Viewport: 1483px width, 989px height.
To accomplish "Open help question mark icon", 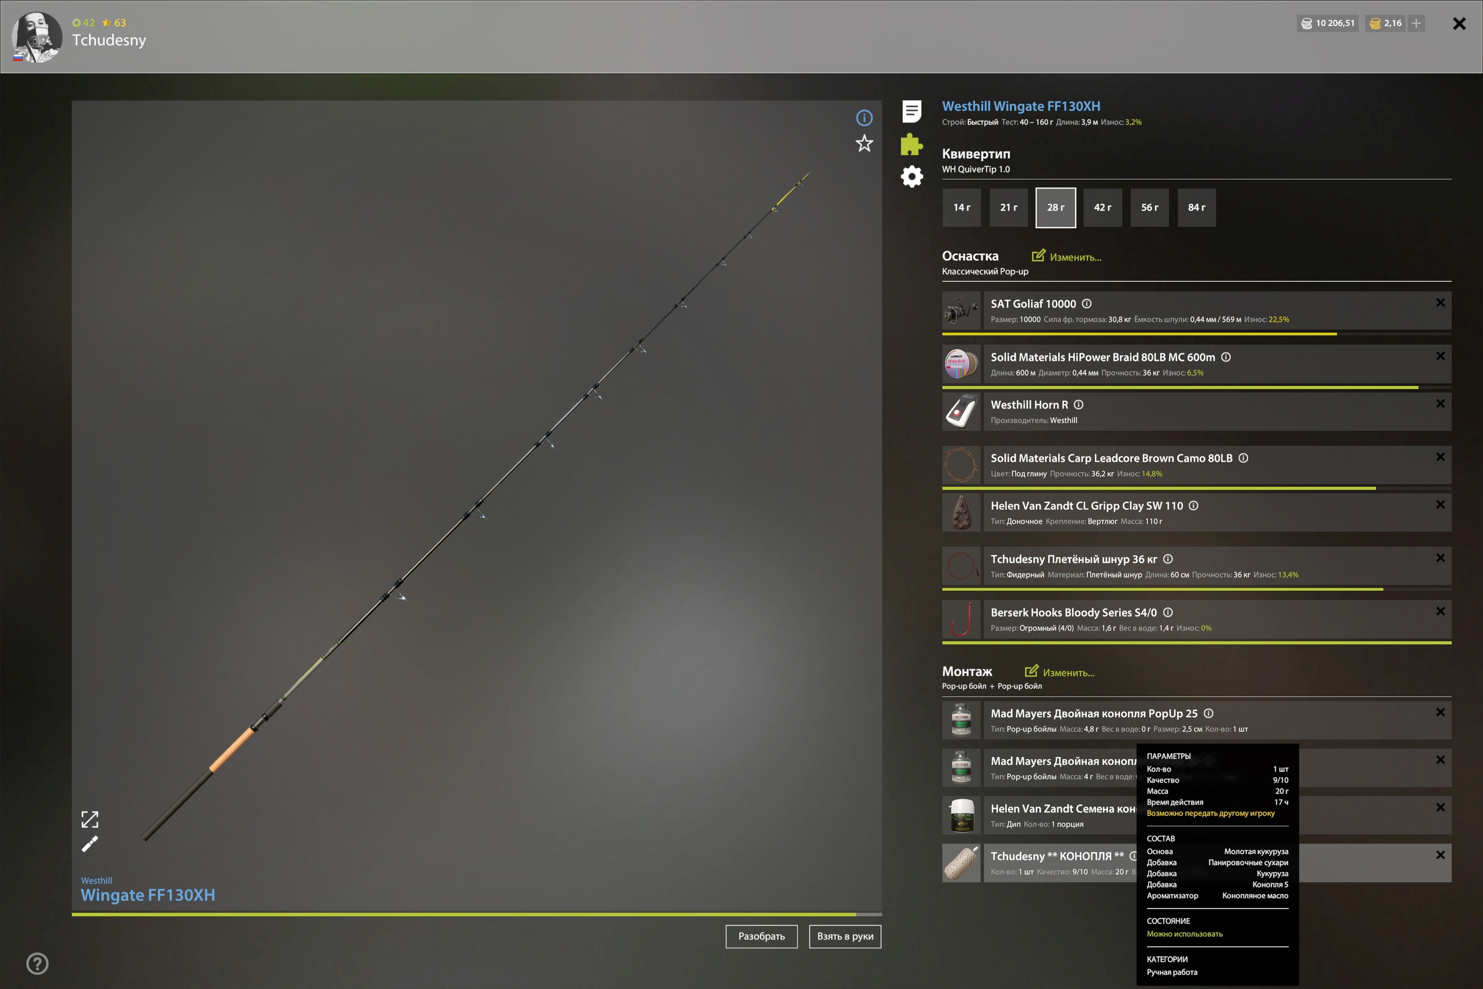I will tap(37, 963).
